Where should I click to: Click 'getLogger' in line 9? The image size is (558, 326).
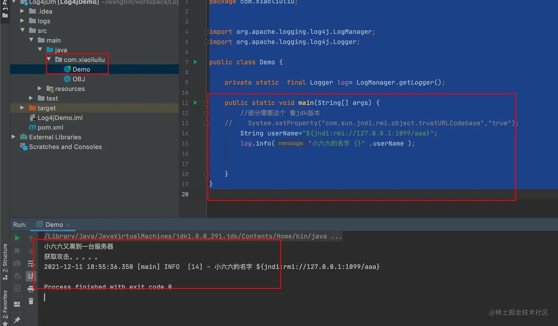coord(416,83)
